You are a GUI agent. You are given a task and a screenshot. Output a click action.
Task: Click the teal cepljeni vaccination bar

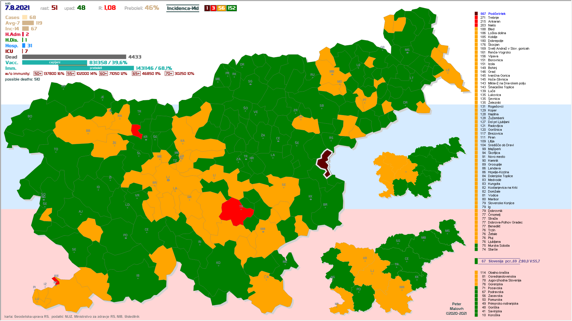[55, 62]
